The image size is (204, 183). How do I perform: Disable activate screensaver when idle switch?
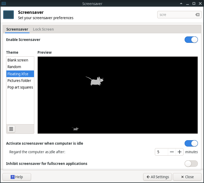click(191, 143)
